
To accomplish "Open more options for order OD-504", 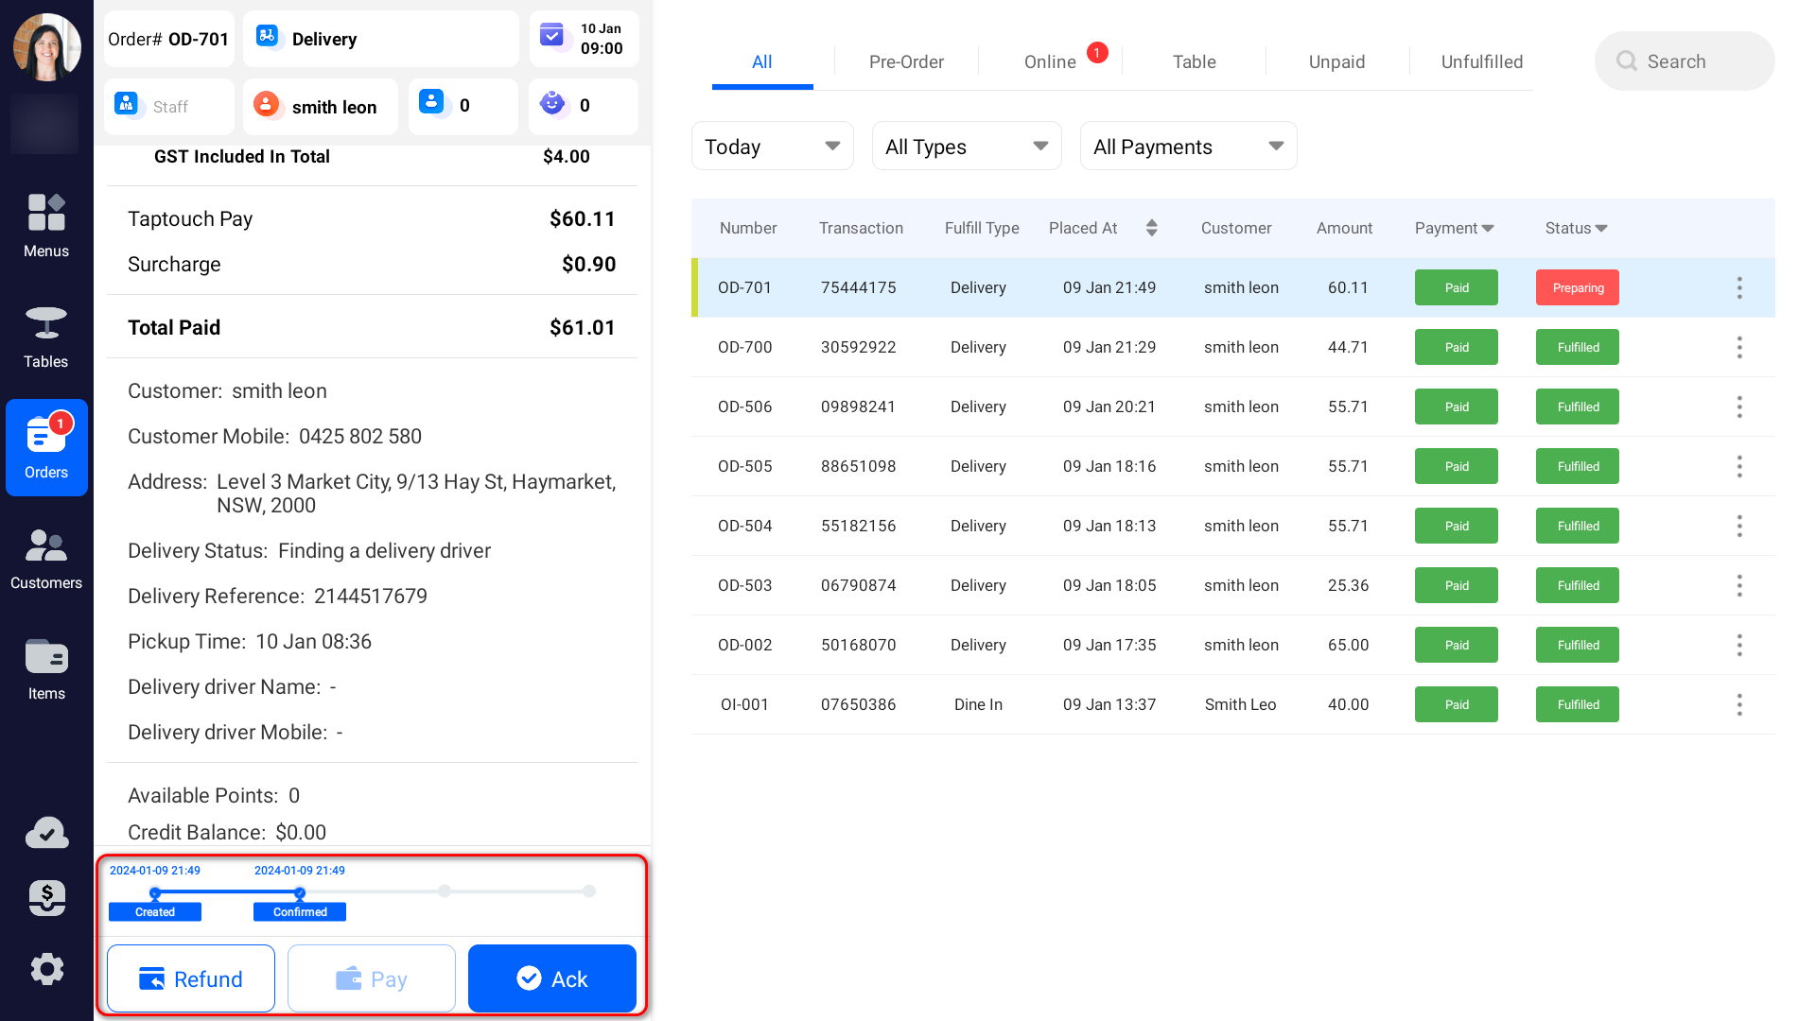I will coord(1739,526).
